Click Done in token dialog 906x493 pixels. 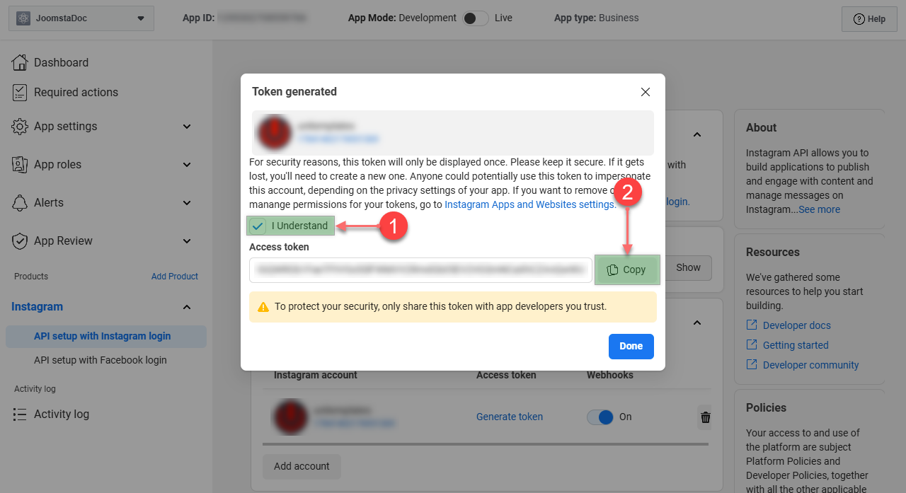631,346
